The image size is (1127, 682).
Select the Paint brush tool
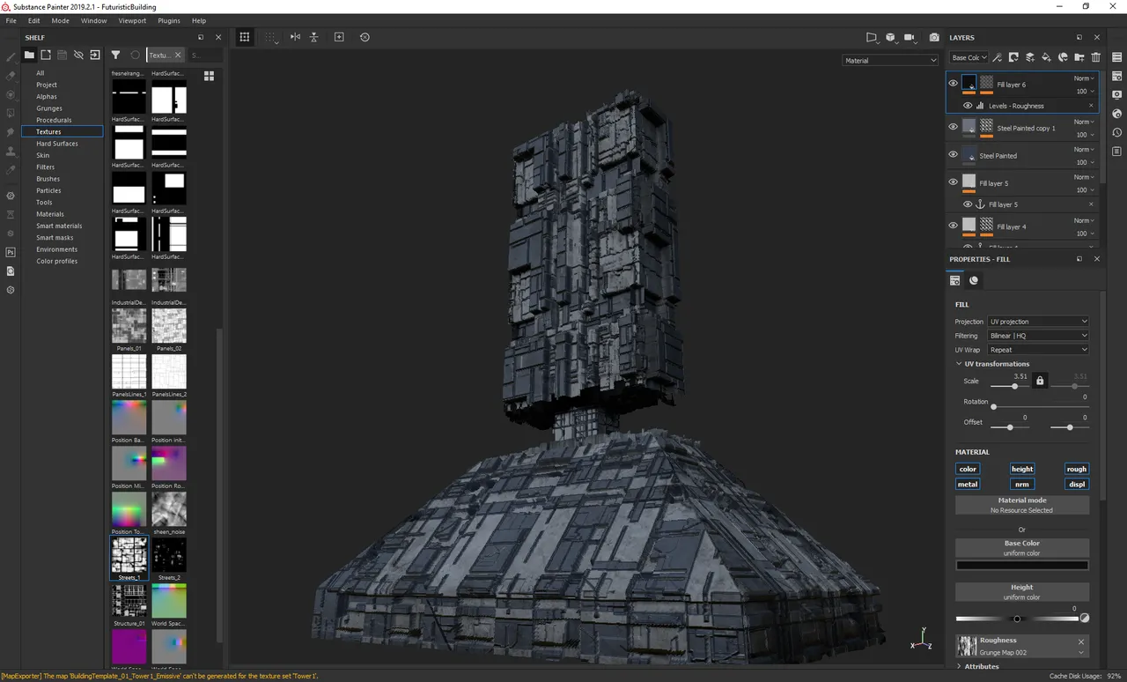click(x=11, y=57)
